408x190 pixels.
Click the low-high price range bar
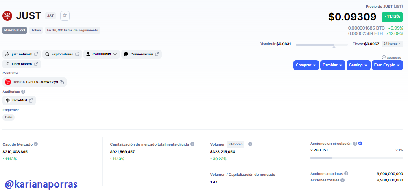pos(322,44)
